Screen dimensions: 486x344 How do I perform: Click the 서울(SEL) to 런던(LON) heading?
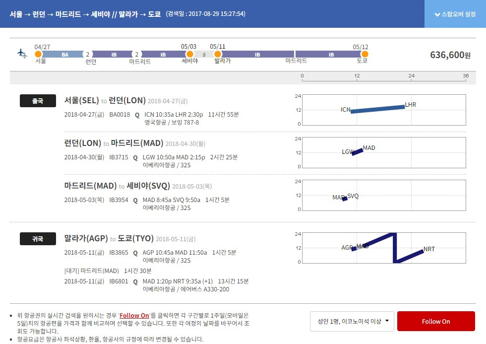pyautogui.click(x=105, y=100)
